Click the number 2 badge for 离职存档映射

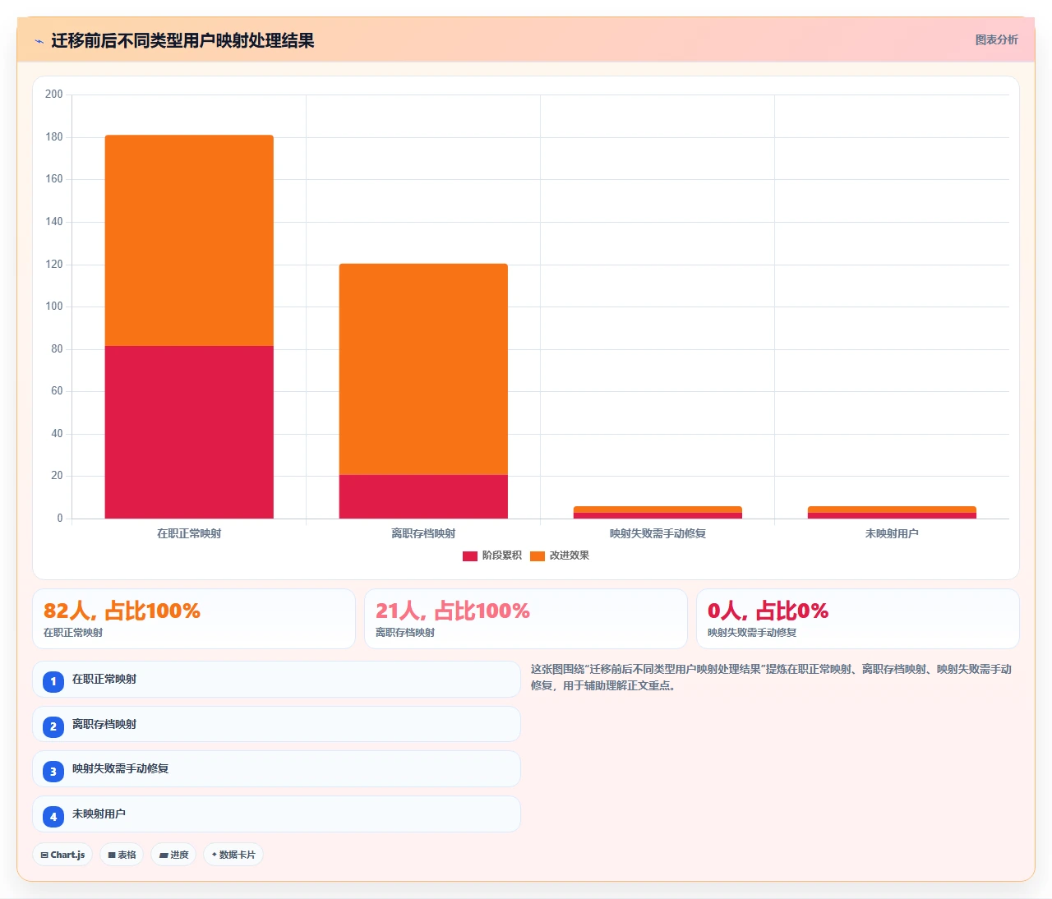[x=53, y=726]
